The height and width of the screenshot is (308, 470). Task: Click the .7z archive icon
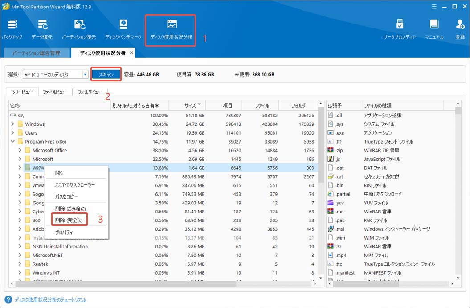tap(331, 246)
